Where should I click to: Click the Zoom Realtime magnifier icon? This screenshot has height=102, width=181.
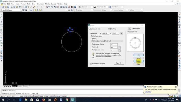coord(49,7)
